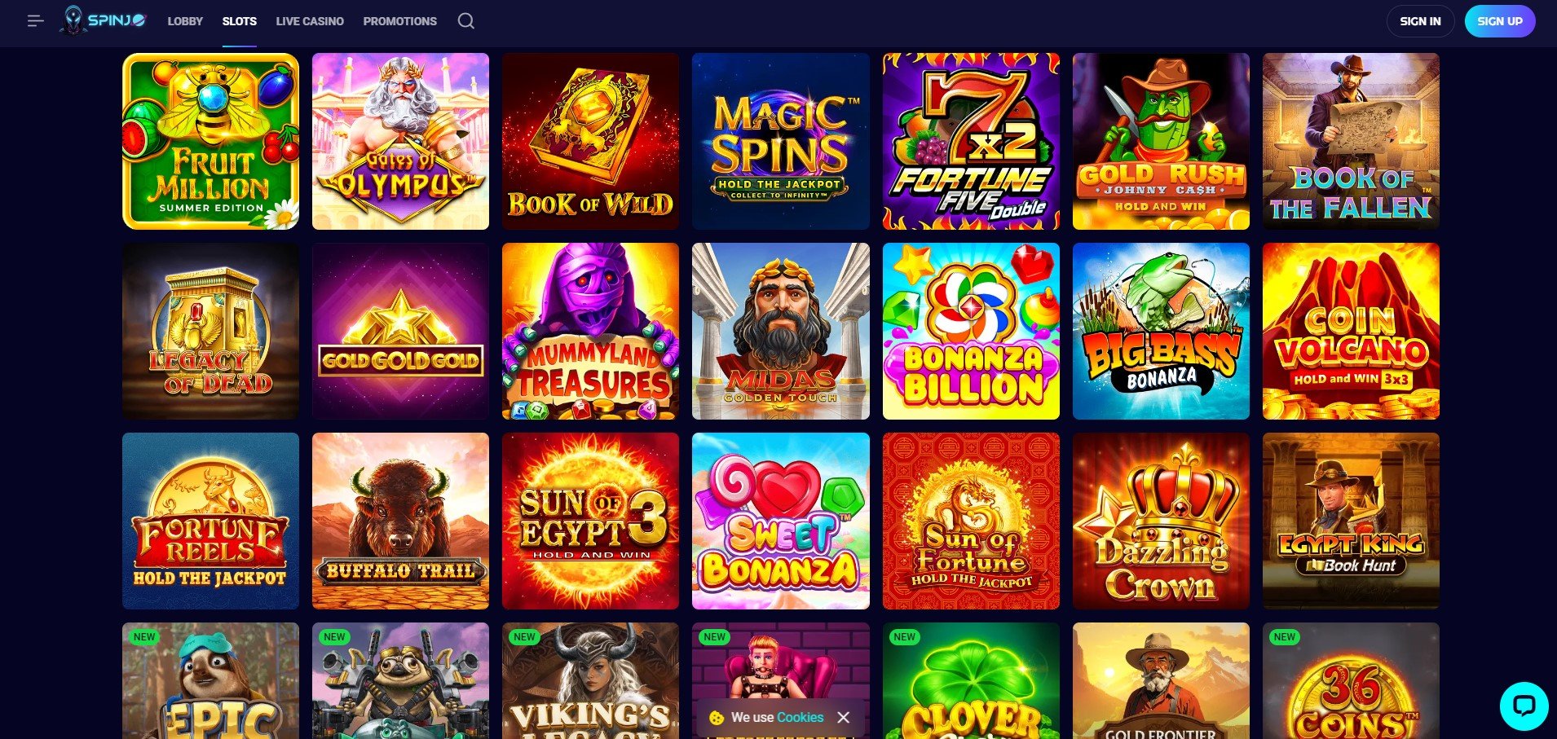Image resolution: width=1557 pixels, height=739 pixels.
Task: Launch Book of the Fallen
Action: tap(1351, 142)
